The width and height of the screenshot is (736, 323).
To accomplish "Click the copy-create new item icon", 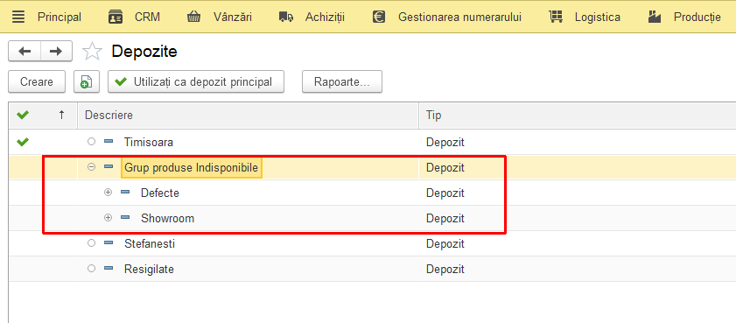I will click(87, 81).
